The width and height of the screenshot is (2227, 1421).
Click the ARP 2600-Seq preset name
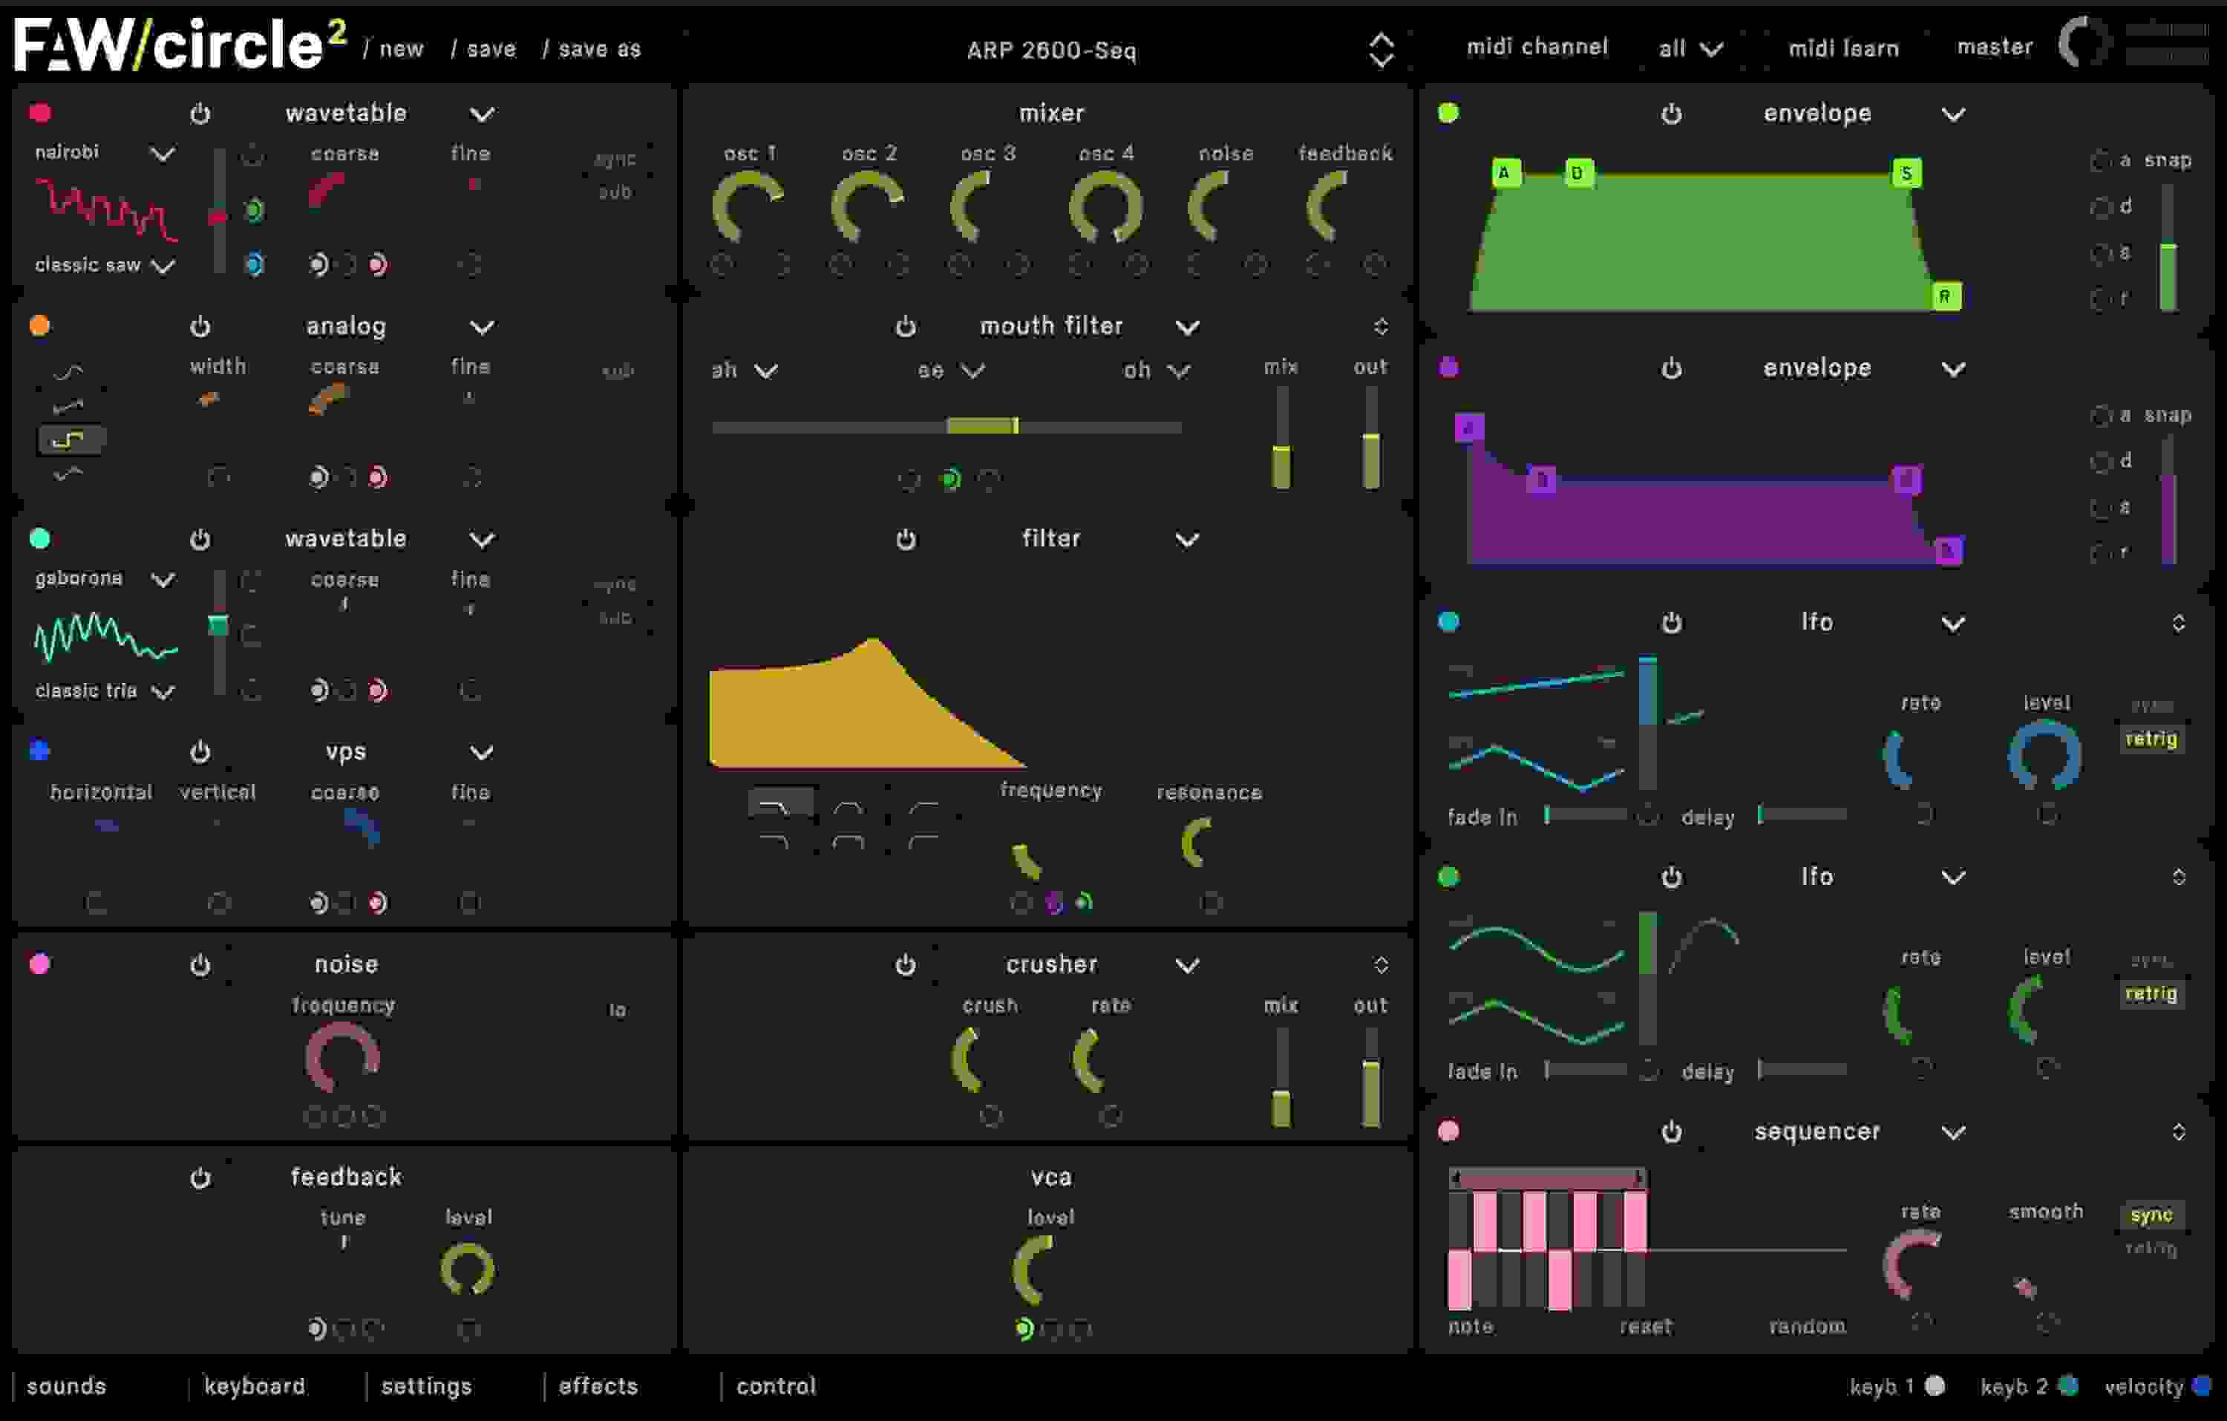(x=1054, y=51)
